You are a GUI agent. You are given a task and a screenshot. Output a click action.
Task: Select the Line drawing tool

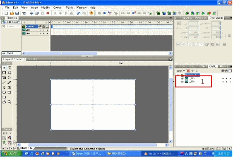pyautogui.click(x=4, y=82)
